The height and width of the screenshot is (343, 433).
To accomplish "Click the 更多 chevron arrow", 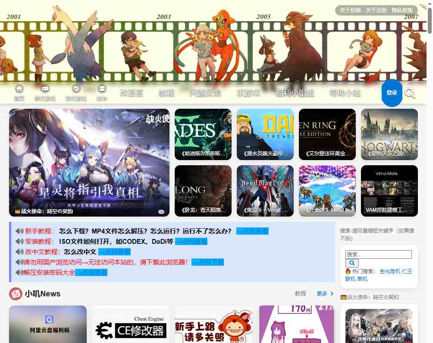I will point(332,293).
